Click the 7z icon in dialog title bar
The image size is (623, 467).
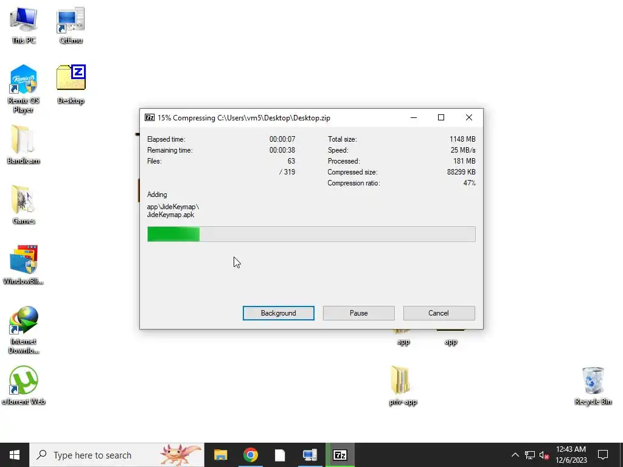(150, 117)
